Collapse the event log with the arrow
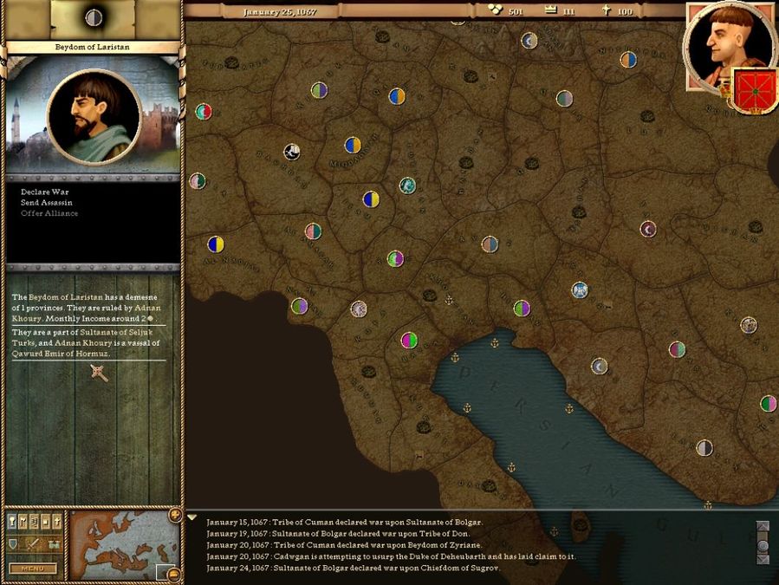This screenshot has width=779, height=585. 192,518
